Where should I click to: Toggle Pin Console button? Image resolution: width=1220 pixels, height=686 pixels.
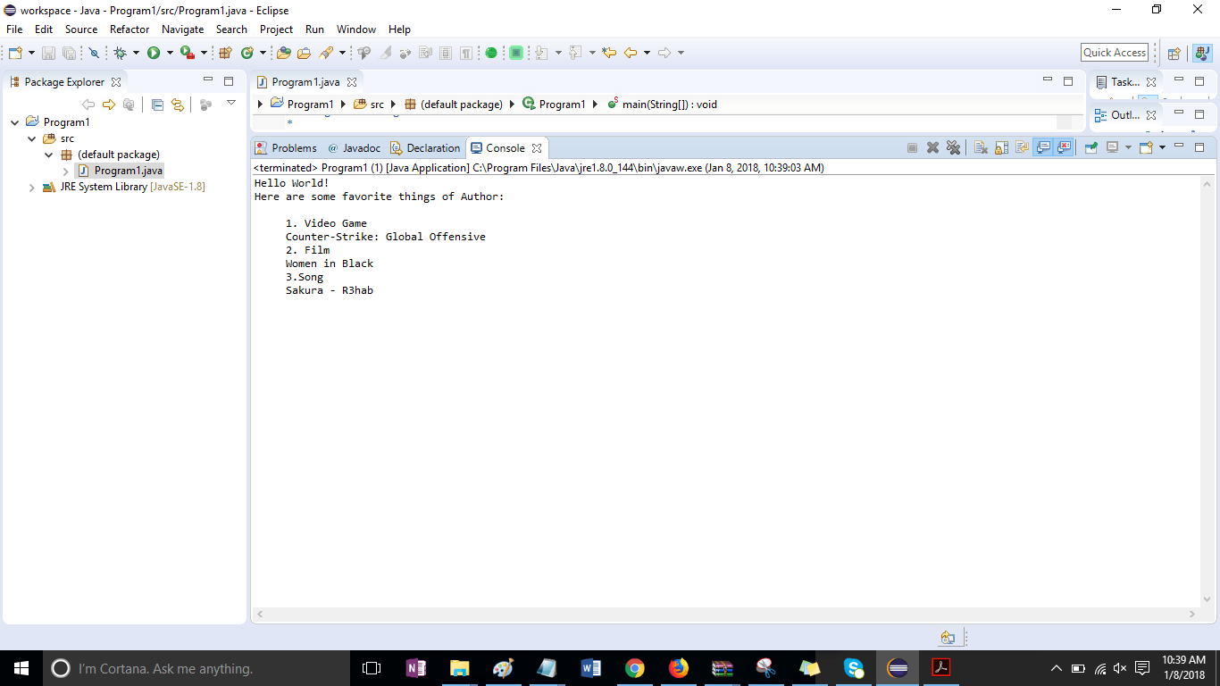click(1090, 147)
